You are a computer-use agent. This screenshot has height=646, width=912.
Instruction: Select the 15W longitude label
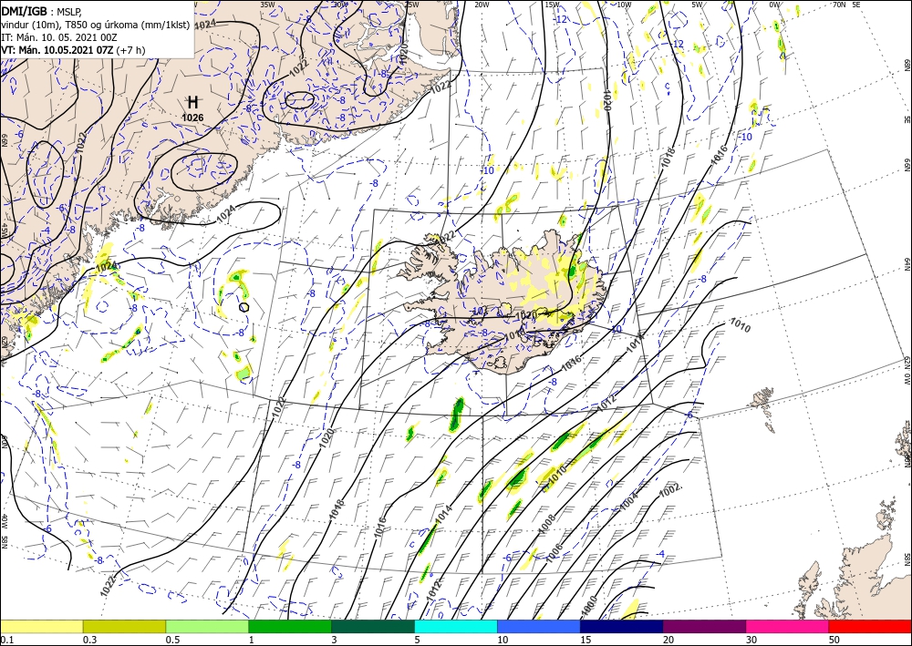552,4
